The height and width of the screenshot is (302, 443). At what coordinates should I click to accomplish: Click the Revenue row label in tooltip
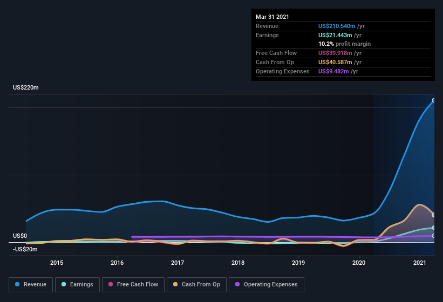[267, 26]
